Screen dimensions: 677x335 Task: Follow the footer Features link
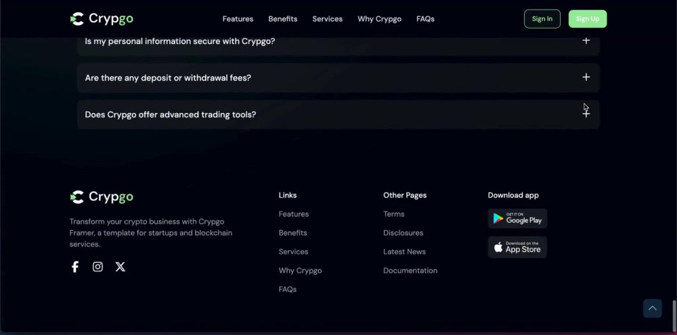[294, 214]
